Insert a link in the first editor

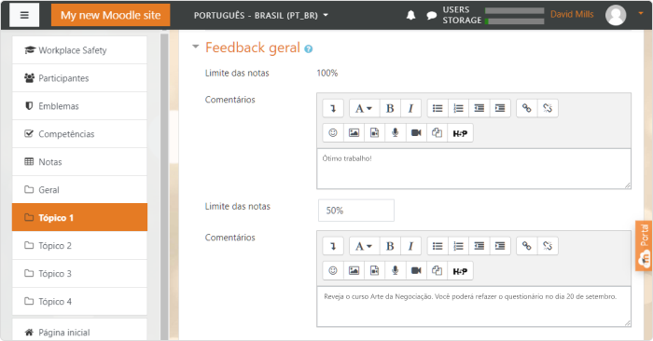pyautogui.click(x=527, y=108)
